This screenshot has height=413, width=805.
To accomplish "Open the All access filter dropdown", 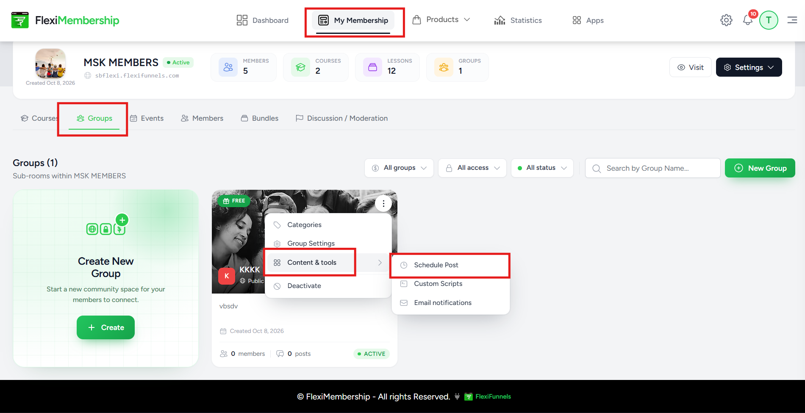I will (x=472, y=168).
